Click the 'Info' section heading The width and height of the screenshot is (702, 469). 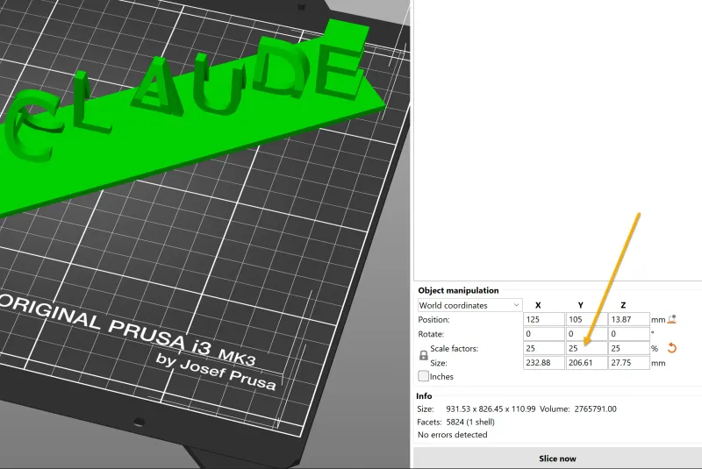424,395
